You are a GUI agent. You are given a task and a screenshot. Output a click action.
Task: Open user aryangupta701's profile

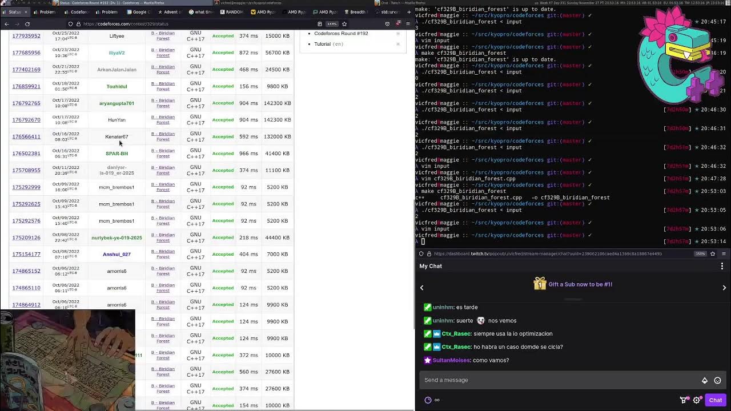[x=117, y=103]
